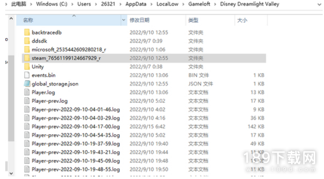Screen dimensions: 324x179
Task: Open the address bar history dropdown
Action: click(x=319, y=4)
